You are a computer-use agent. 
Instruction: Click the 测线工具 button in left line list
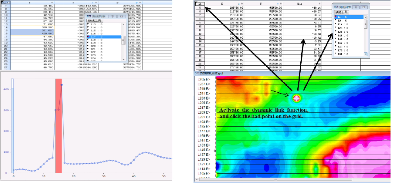tap(95, 20)
